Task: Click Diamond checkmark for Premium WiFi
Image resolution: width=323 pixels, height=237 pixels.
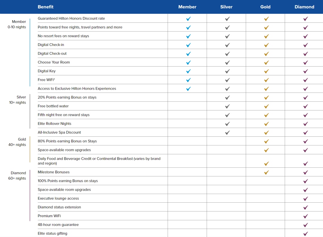Action: click(x=306, y=216)
